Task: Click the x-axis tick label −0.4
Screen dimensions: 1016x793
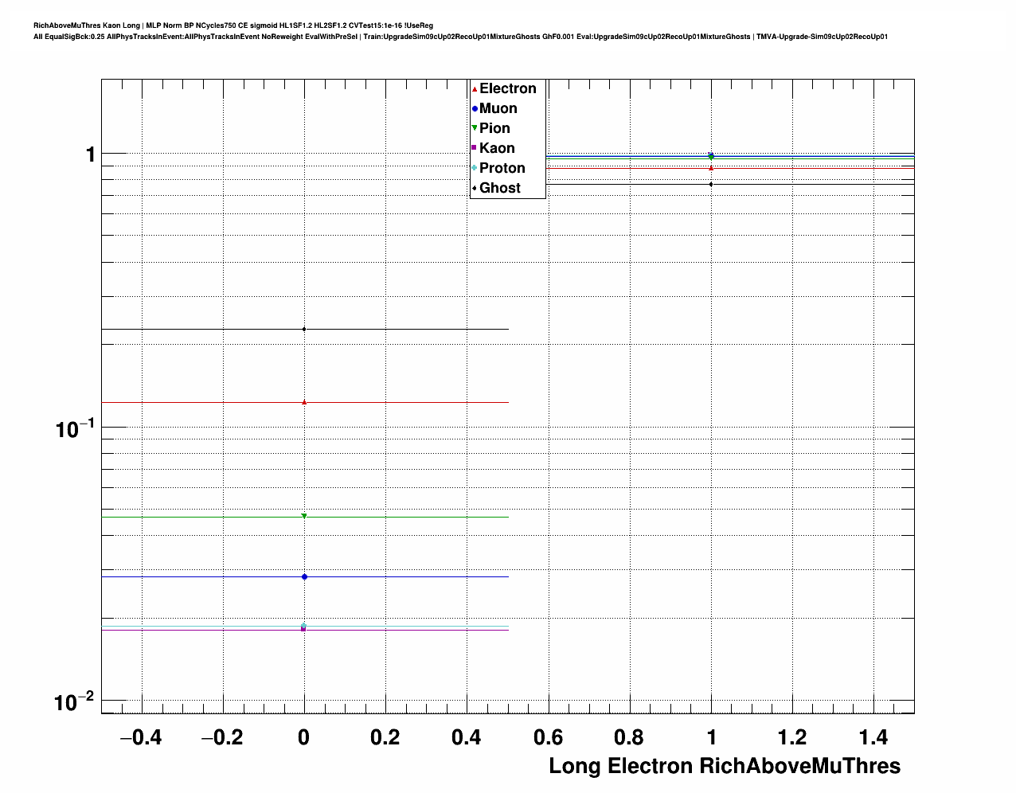Action: coord(141,737)
